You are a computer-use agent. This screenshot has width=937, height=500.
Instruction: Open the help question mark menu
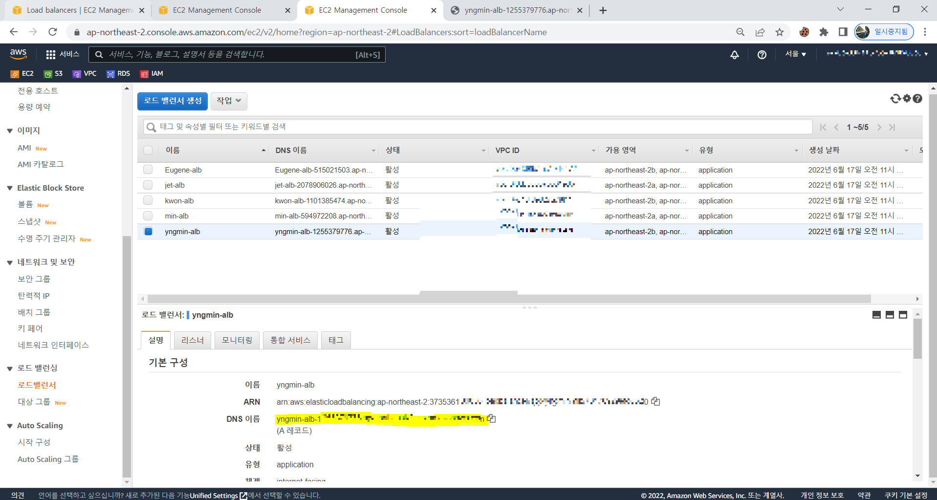pyautogui.click(x=762, y=55)
